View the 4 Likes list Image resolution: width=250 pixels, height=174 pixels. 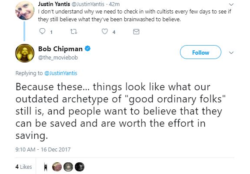[x=24, y=167]
